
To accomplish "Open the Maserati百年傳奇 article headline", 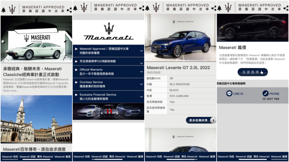I will (x=34, y=149).
